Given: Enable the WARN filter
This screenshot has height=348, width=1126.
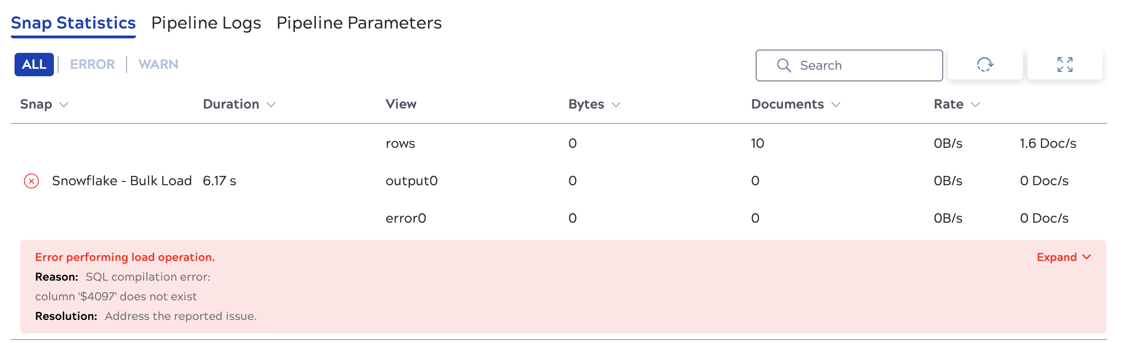Looking at the screenshot, I should pos(158,64).
